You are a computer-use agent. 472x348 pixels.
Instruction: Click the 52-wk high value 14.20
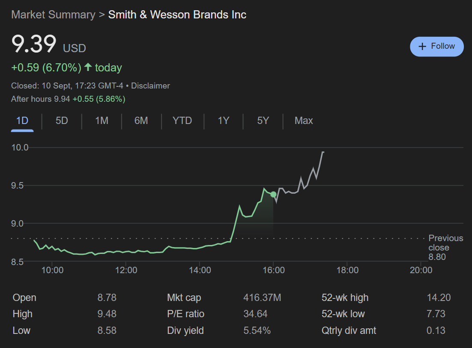(439, 298)
